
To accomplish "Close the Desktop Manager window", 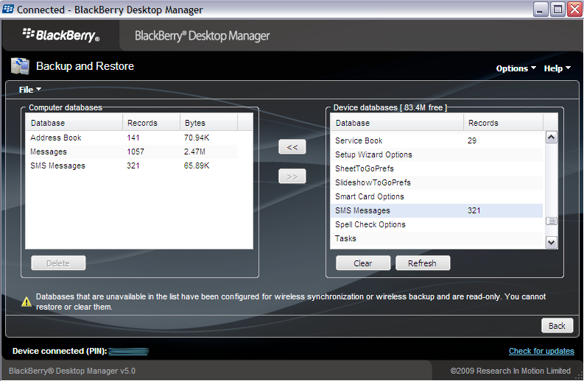I will (574, 10).
